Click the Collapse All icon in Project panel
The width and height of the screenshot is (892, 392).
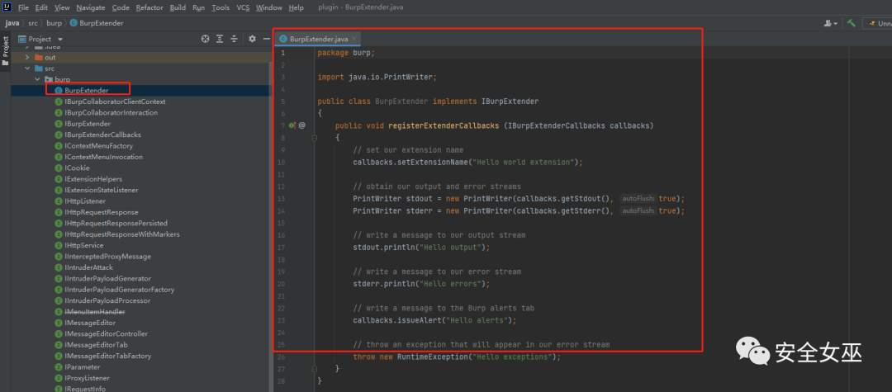(x=235, y=39)
